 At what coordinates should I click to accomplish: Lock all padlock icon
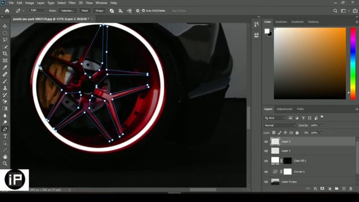[x=297, y=132]
